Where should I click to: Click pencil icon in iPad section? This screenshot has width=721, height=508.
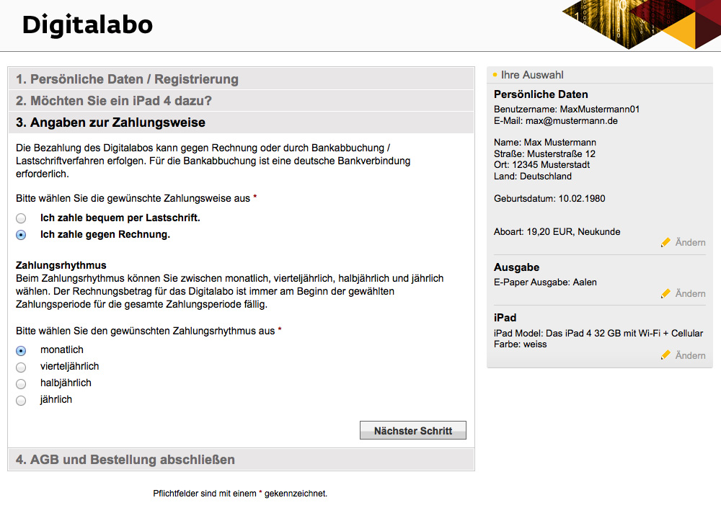pyautogui.click(x=665, y=355)
